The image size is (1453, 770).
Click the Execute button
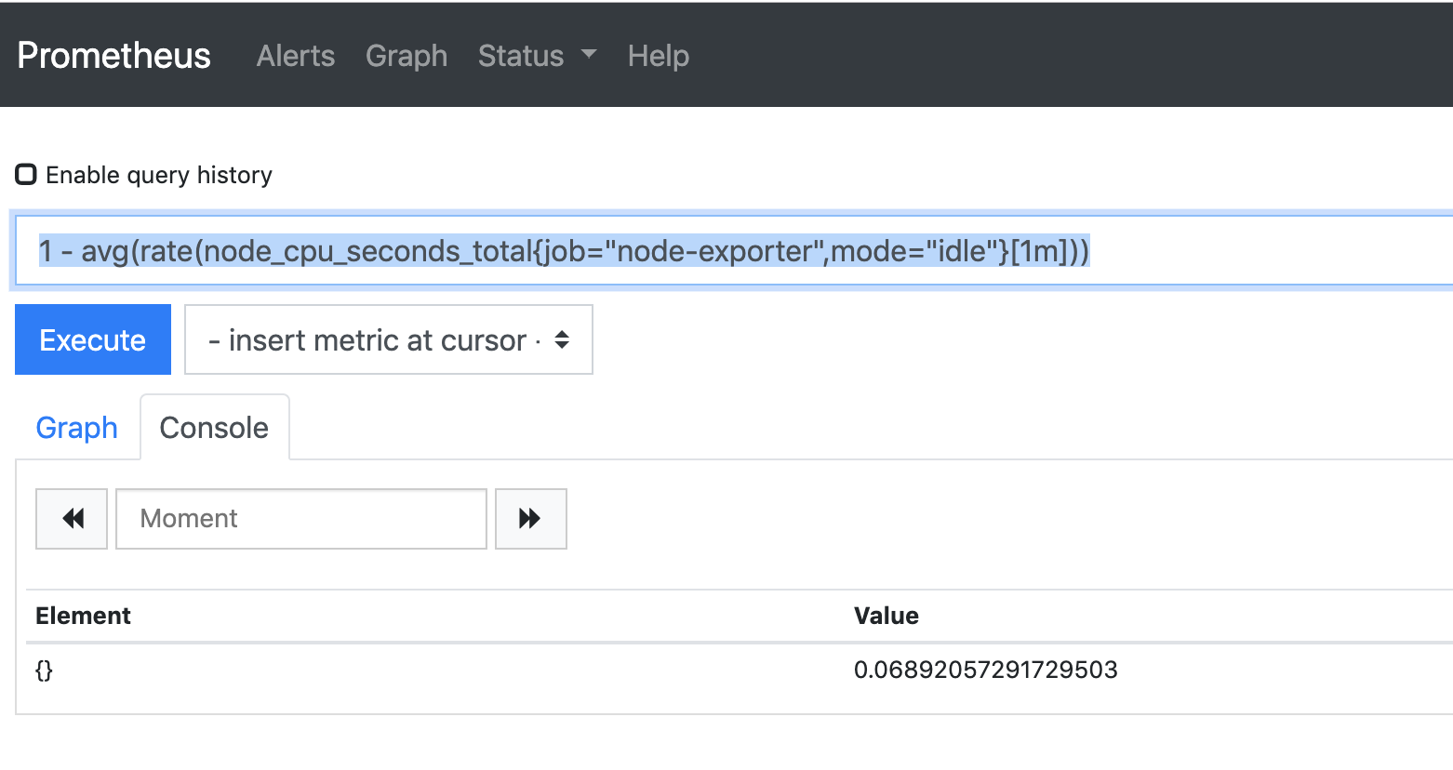[92, 339]
